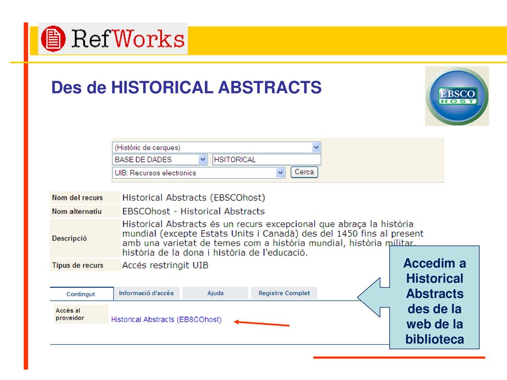Click the search field containing HSITORICAL
Image resolution: width=507 pixels, height=380 pixels.
(x=267, y=160)
